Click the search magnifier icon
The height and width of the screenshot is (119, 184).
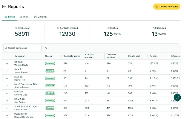[x=6, y=48]
